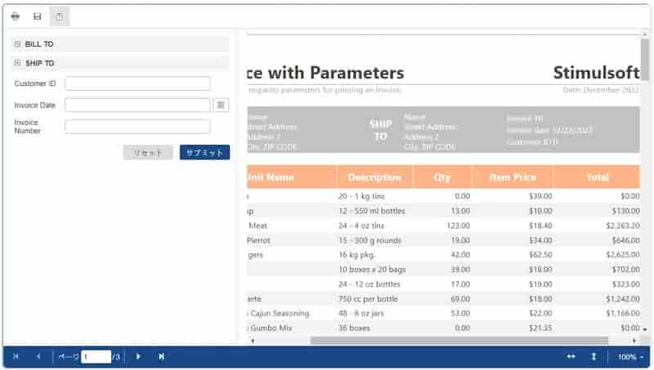Click the horizontal scrollbar thumb
The height and width of the screenshot is (370, 654).
pyautogui.click(x=459, y=341)
